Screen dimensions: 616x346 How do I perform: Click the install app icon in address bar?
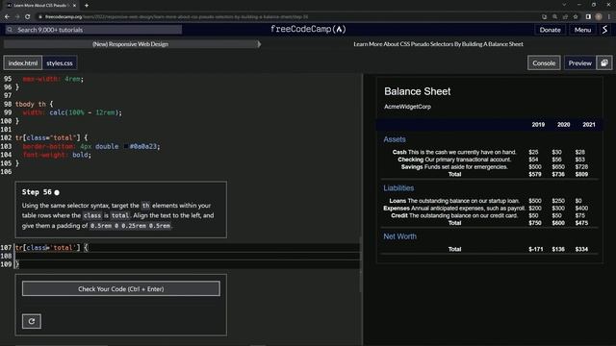[x=544, y=17]
